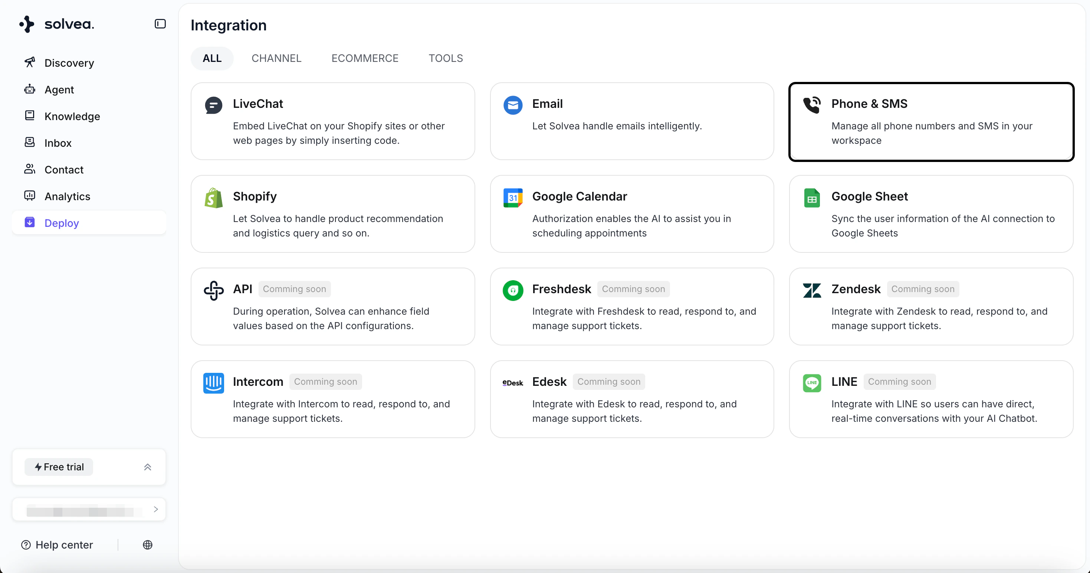Image resolution: width=1090 pixels, height=573 pixels.
Task: Click the Google Calendar icon
Action: pyautogui.click(x=513, y=198)
